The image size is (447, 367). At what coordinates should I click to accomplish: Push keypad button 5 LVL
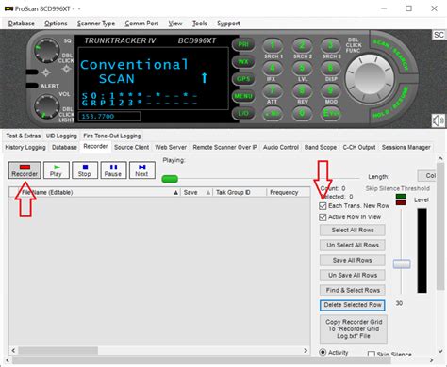(x=302, y=68)
